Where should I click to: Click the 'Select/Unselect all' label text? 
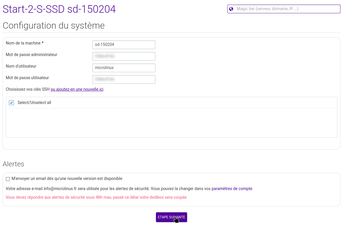pos(34,103)
